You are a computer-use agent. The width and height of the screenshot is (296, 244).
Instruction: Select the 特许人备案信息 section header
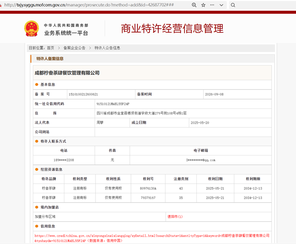point(50,59)
